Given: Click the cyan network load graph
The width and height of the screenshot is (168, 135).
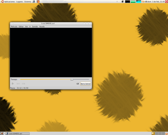Looking at the screenshot, I should (139, 2).
